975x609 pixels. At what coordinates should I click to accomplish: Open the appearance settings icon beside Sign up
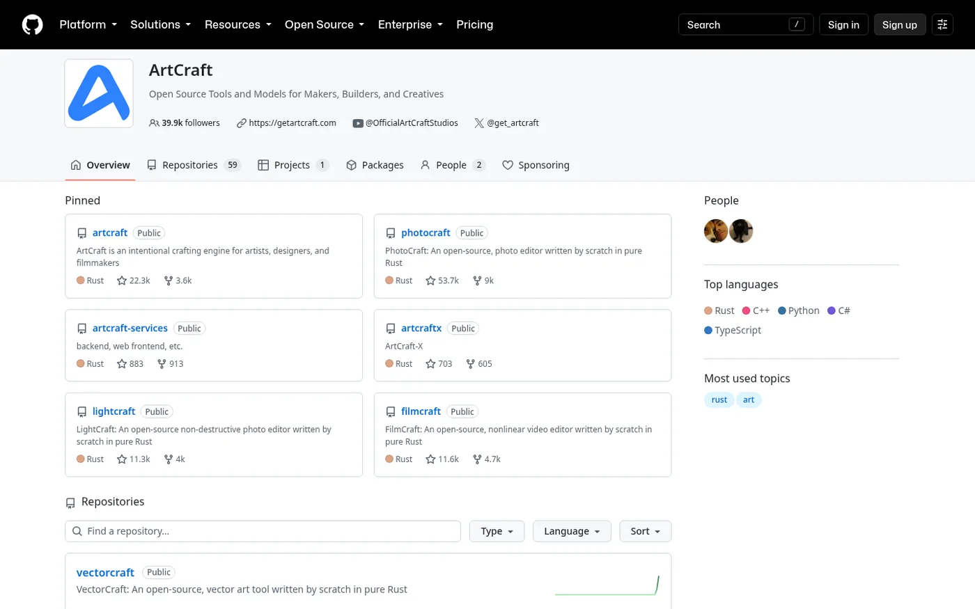tap(942, 24)
